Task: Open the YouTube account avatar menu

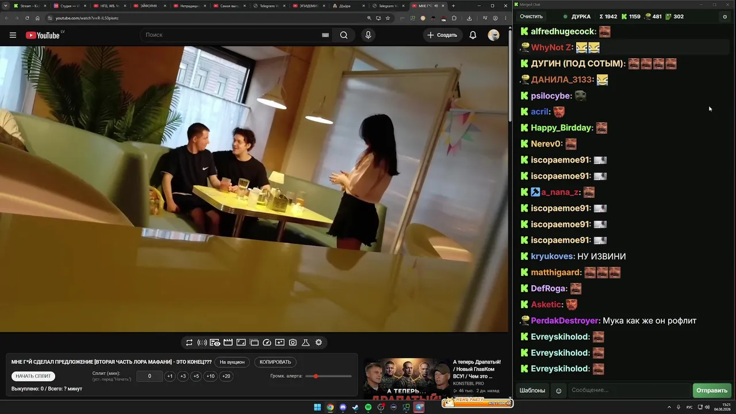Action: pos(493,35)
